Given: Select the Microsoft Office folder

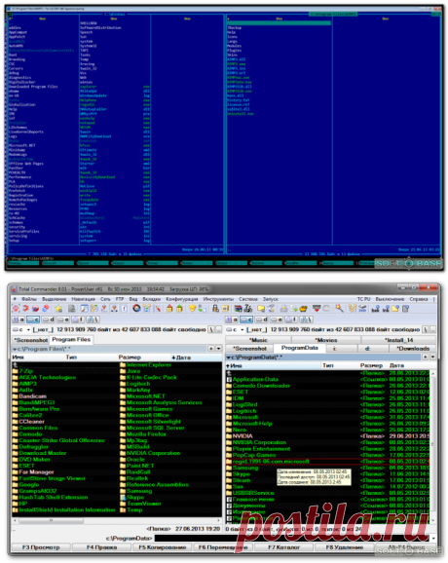Looking at the screenshot, I should (x=147, y=415).
